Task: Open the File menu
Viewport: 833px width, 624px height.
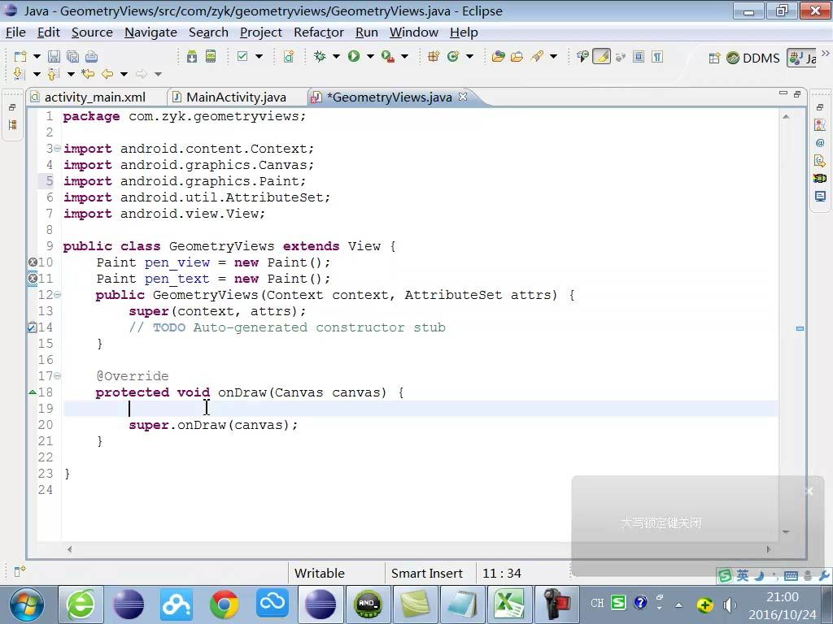Action: [x=16, y=32]
